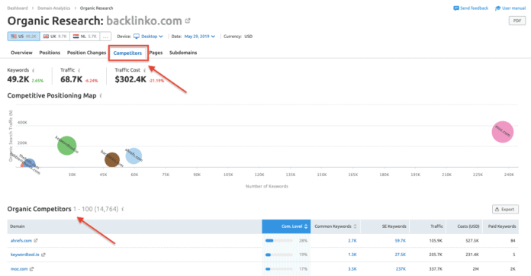
Task: Switch to the Positions tab
Action: click(x=50, y=53)
